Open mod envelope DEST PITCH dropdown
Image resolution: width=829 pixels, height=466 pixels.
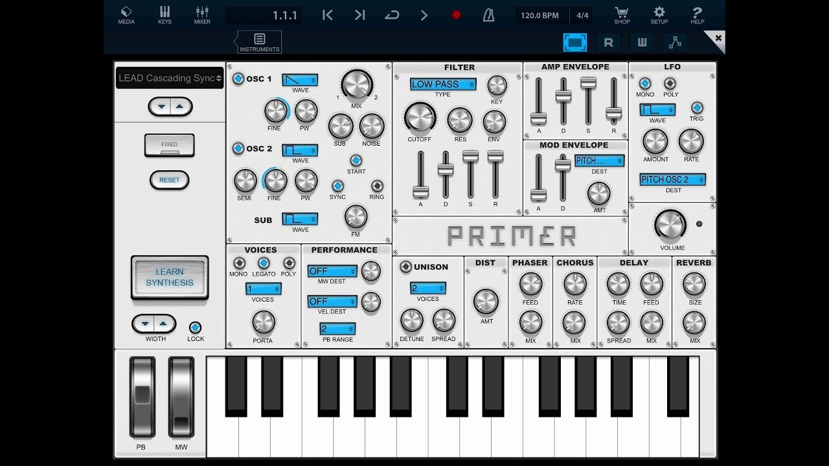point(600,161)
